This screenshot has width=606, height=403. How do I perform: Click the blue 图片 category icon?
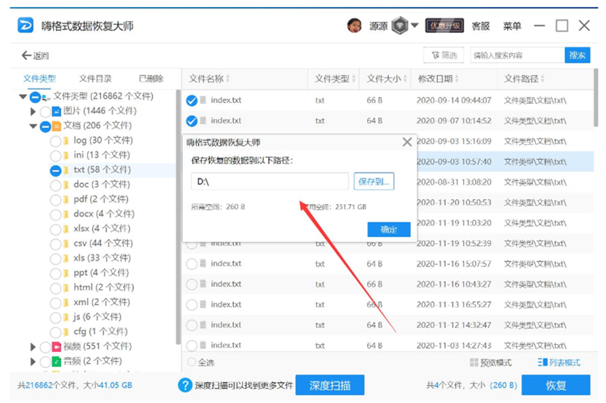[x=57, y=111]
